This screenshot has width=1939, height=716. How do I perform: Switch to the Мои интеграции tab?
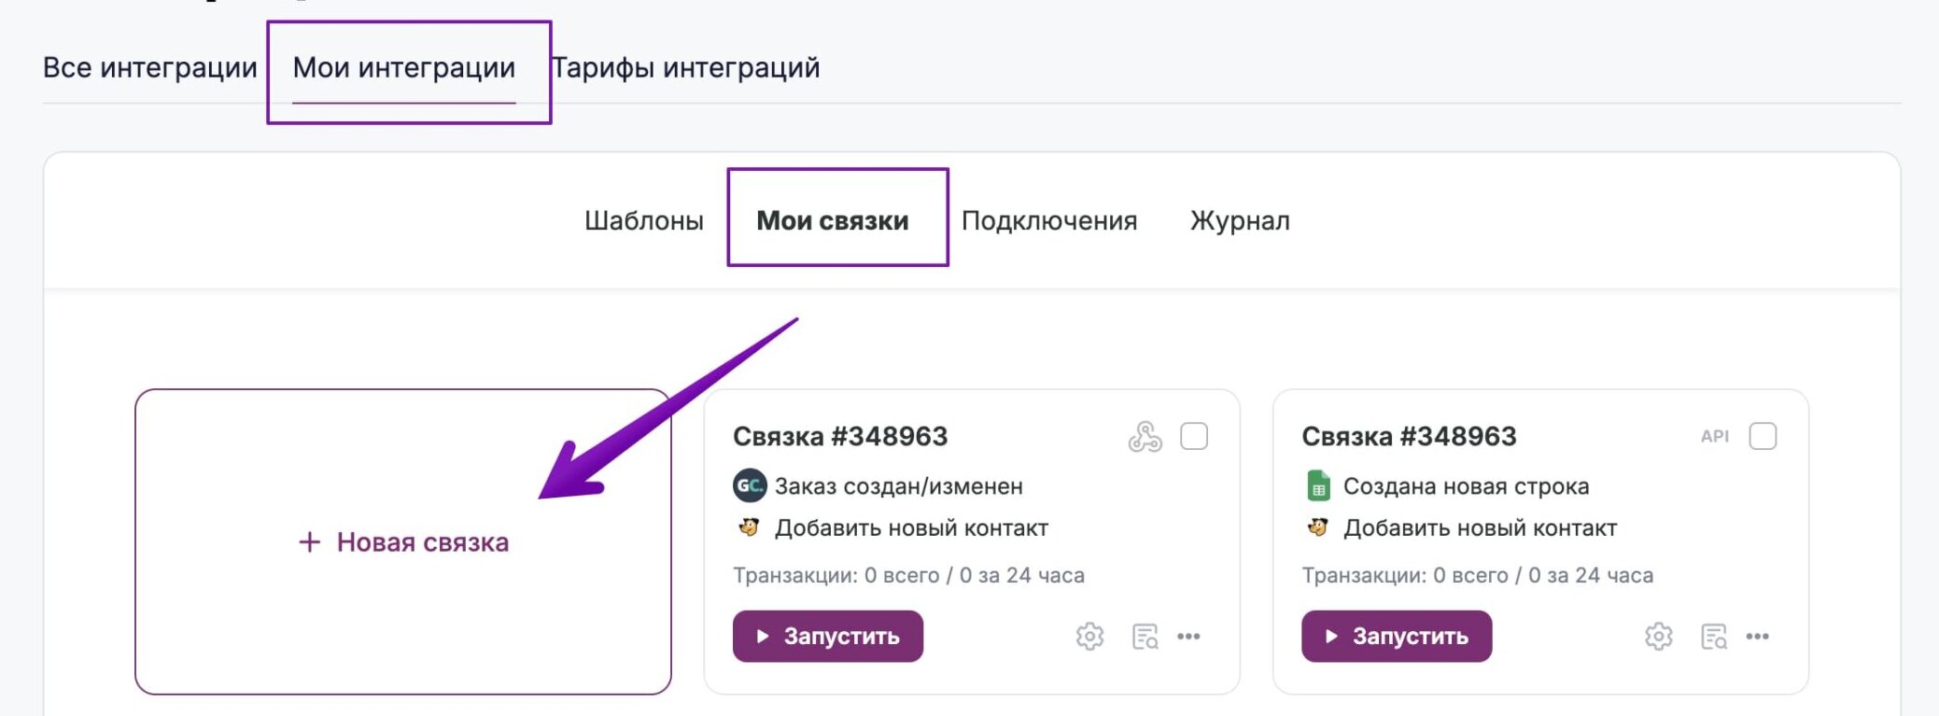click(x=404, y=68)
